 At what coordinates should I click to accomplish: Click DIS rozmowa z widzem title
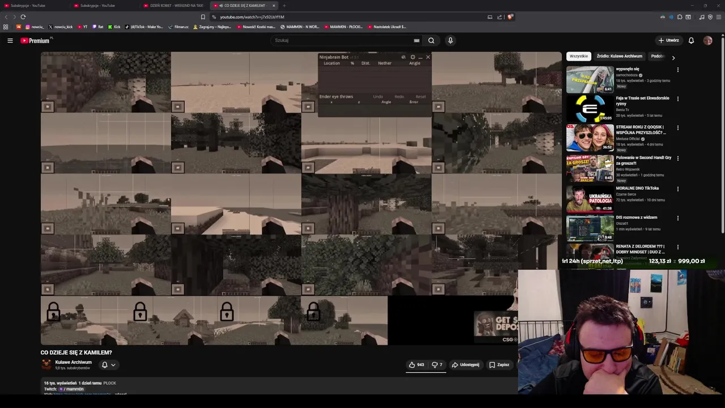point(636,217)
